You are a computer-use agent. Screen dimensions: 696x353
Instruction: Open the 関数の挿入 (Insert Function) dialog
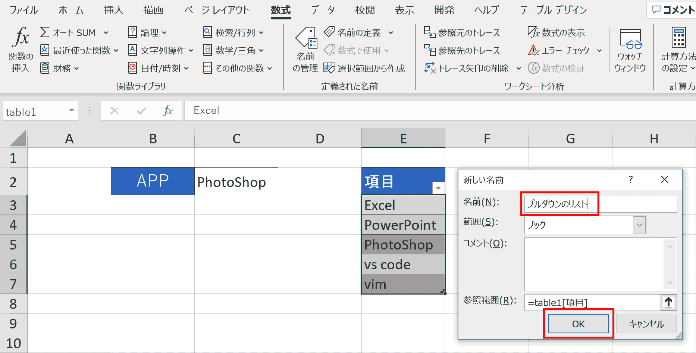pos(21,49)
